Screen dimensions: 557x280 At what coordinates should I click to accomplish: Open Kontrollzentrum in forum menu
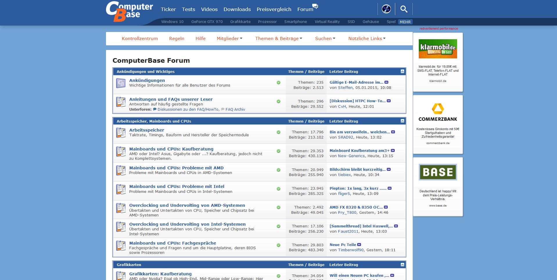140,39
